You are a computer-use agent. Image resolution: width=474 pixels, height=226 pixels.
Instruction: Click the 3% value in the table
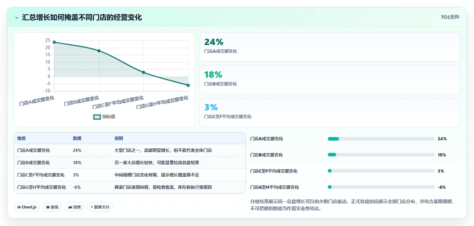pos(76,175)
